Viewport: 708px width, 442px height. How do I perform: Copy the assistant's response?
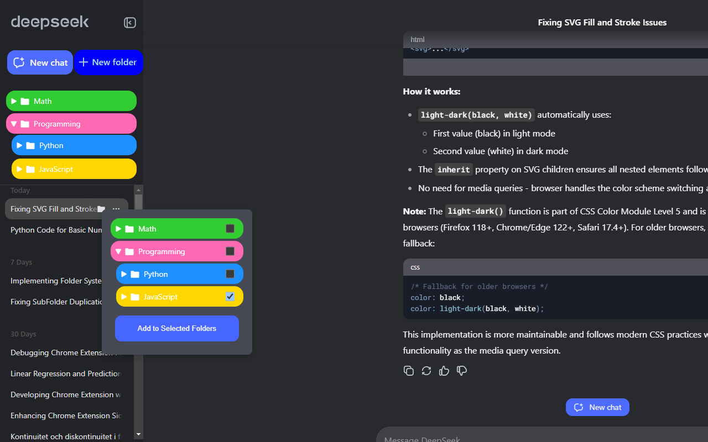coord(409,371)
